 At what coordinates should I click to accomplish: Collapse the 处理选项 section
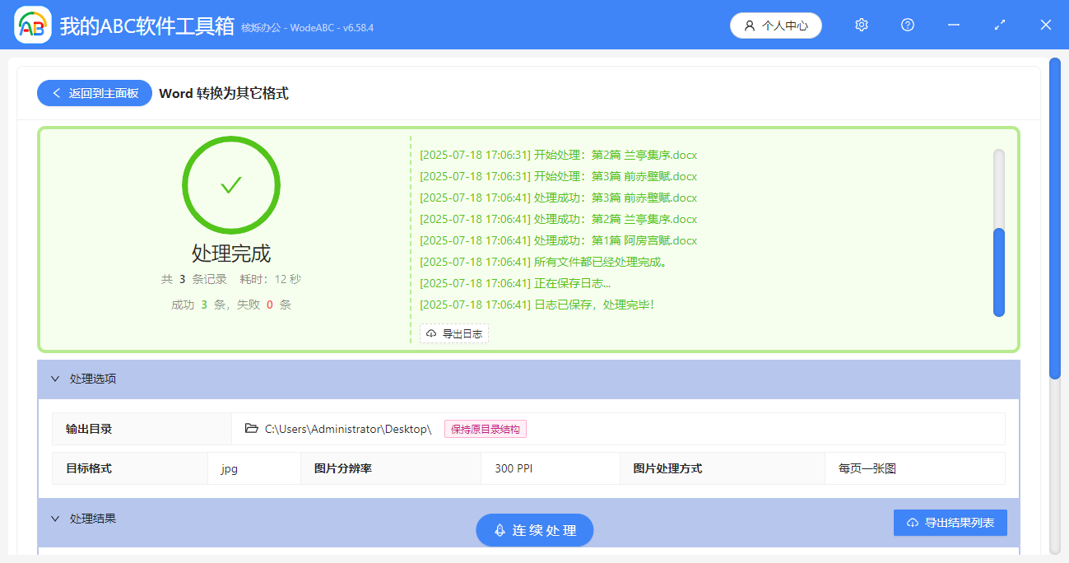pyautogui.click(x=54, y=378)
